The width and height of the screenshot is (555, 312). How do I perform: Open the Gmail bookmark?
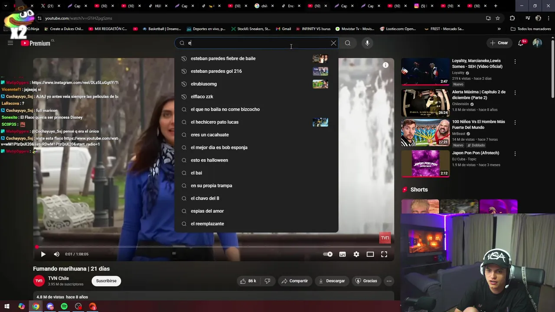click(283, 29)
